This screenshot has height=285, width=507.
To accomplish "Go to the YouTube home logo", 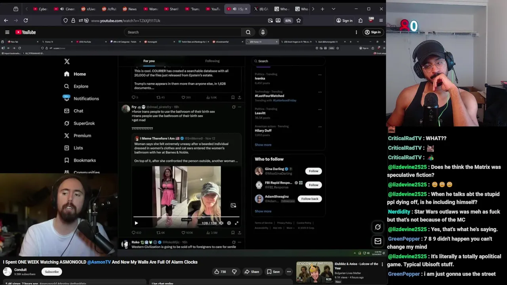I will tap(26, 32).
